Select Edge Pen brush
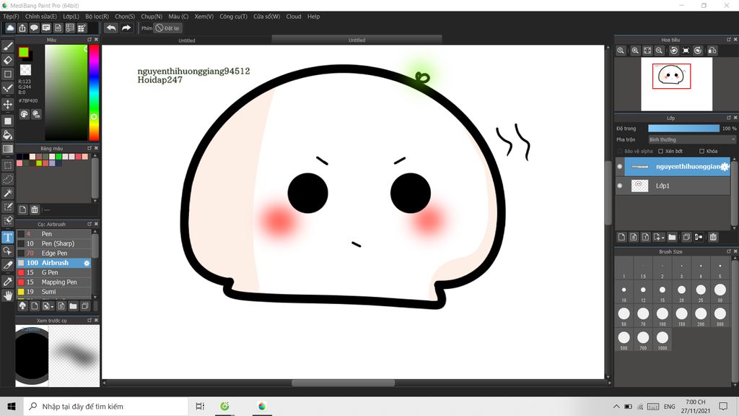739x416 pixels. coord(54,253)
